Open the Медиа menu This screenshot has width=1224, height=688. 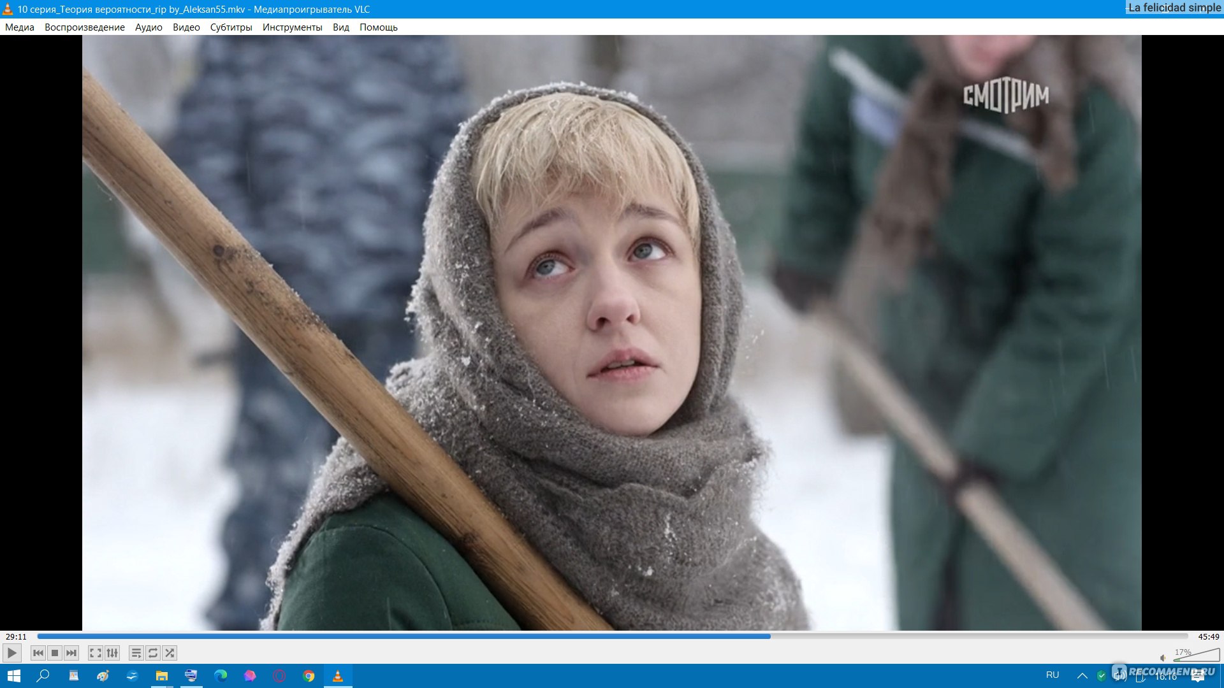[x=20, y=27]
